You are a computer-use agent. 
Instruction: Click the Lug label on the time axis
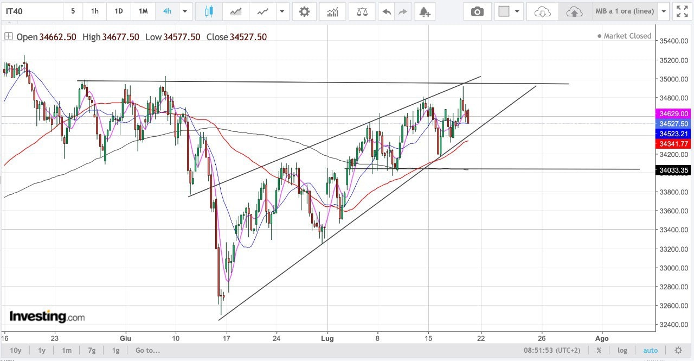(x=328, y=338)
